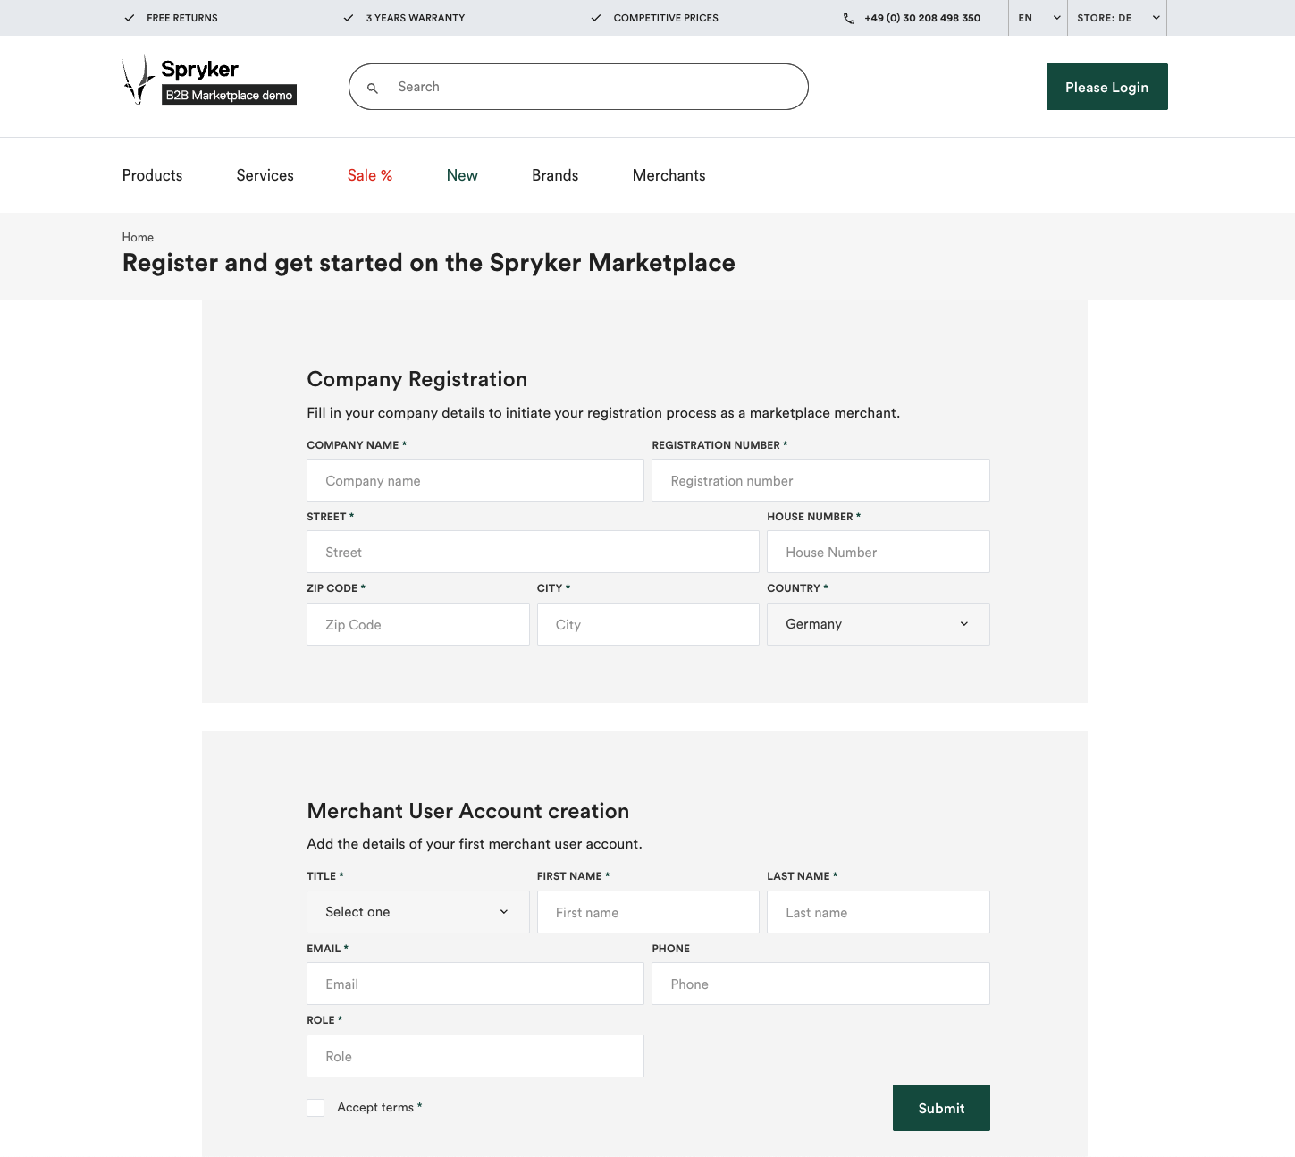The width and height of the screenshot is (1295, 1157).
Task: Click the checkmark beside COMPETITIVE PRICES
Action: 595,17
